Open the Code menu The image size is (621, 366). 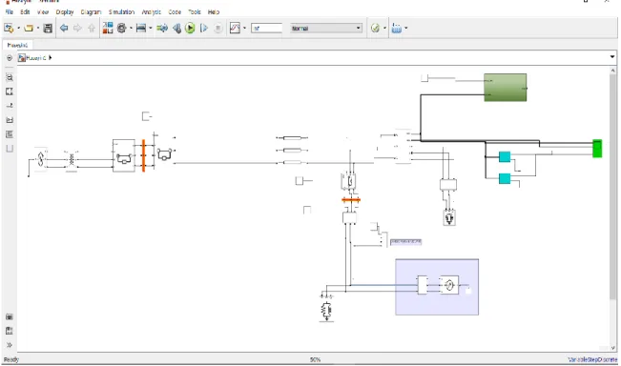(x=175, y=11)
